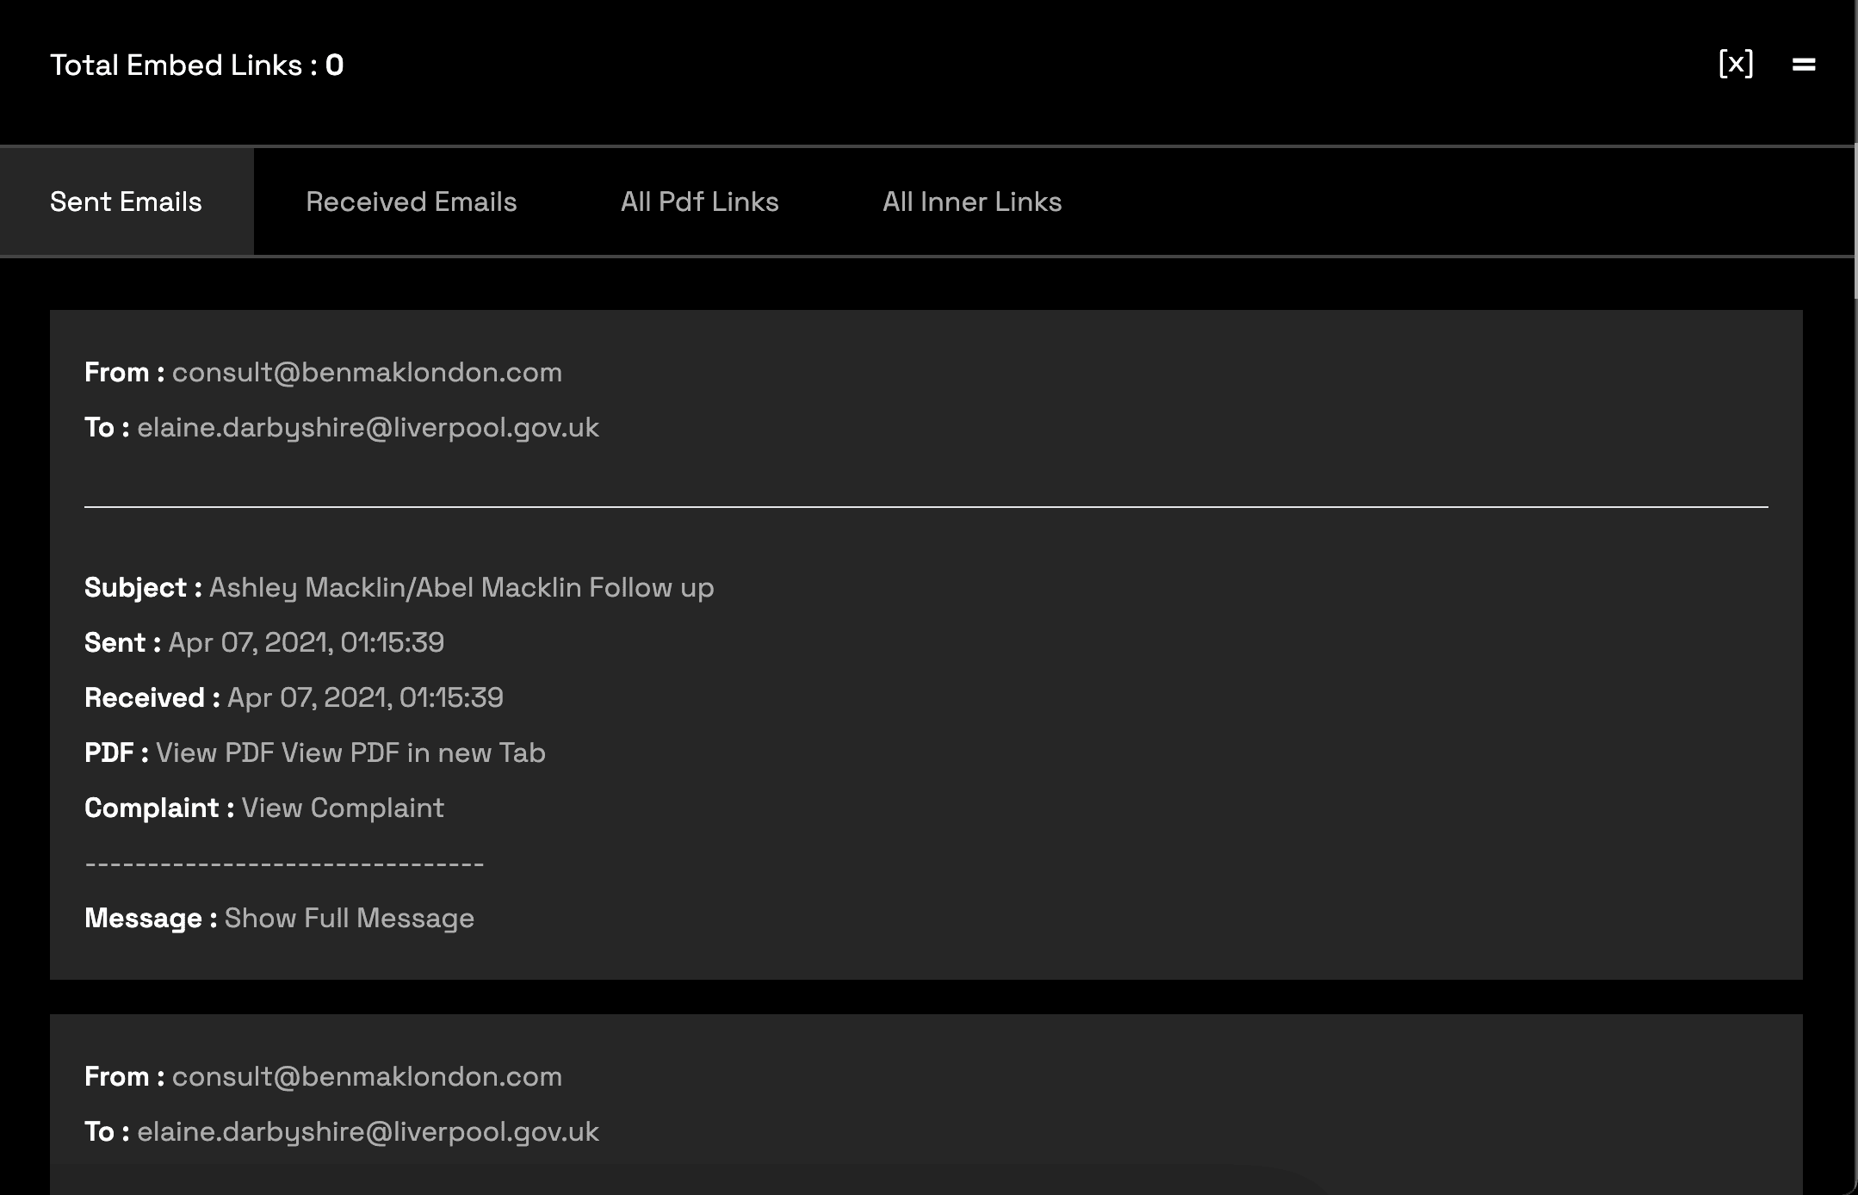Screen dimensions: 1858x1195
Task: Open View PDF in new Tab link
Action: point(413,752)
